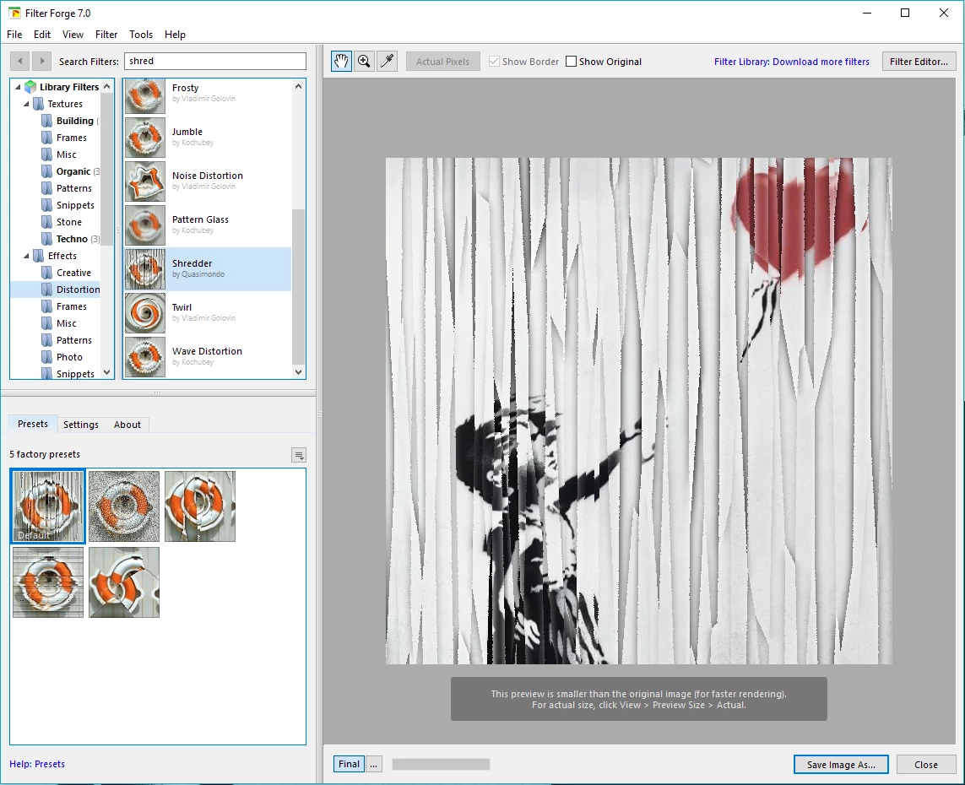Collapse the Effects tree node
This screenshot has height=785, width=965.
26,256
